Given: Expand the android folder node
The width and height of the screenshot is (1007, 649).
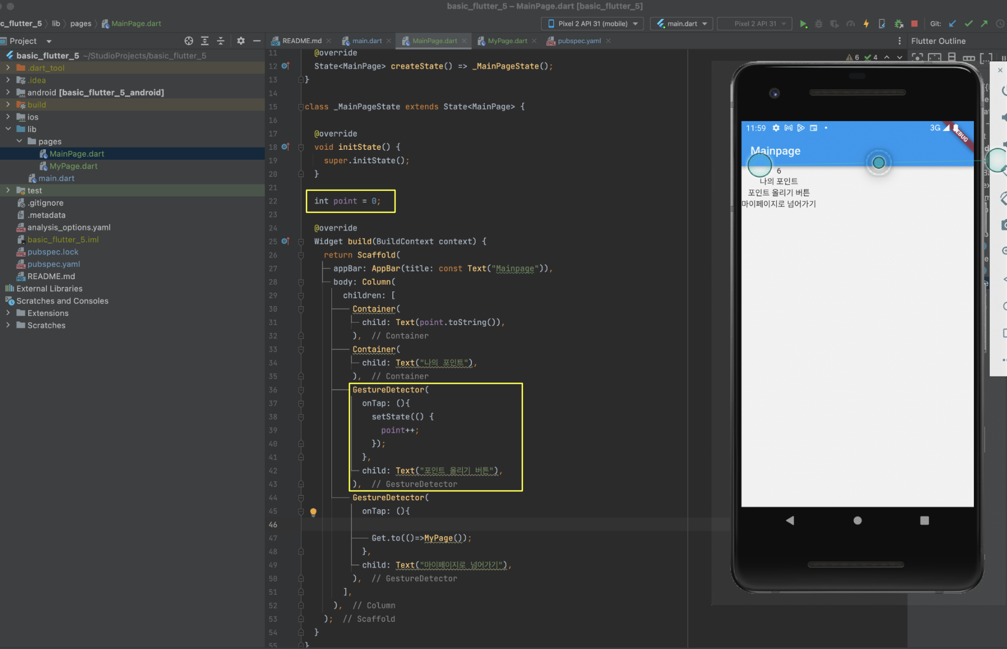Looking at the screenshot, I should [x=8, y=92].
